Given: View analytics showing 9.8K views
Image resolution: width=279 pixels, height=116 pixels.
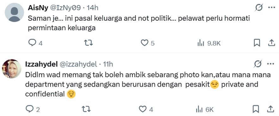Looking at the screenshot, I should 209,43.
